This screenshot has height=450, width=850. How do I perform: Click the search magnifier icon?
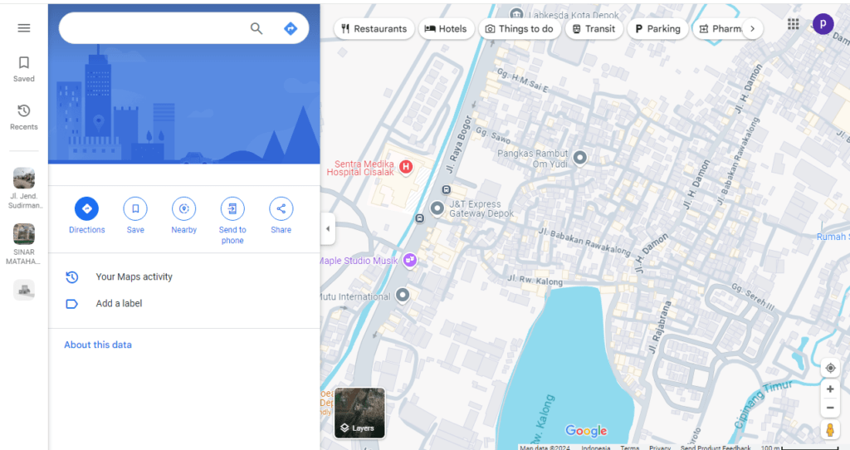pyautogui.click(x=256, y=28)
